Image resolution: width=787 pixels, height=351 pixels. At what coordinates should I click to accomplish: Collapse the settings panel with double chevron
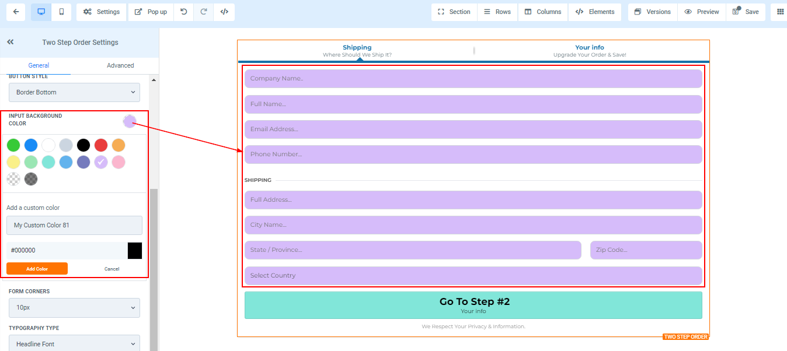coord(11,42)
